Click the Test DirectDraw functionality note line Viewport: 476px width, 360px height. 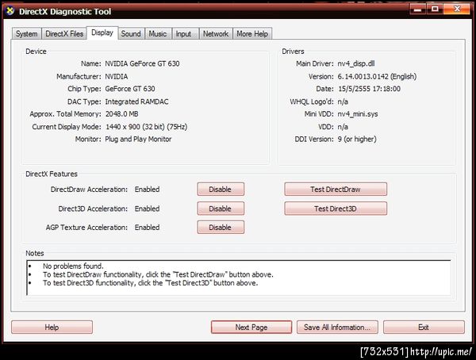(158, 274)
